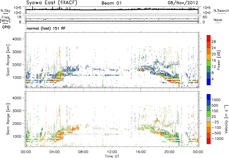Viewport: 229px width, 158px height.
Task: Select the "20:00" time tick label
Action: click(x=169, y=152)
